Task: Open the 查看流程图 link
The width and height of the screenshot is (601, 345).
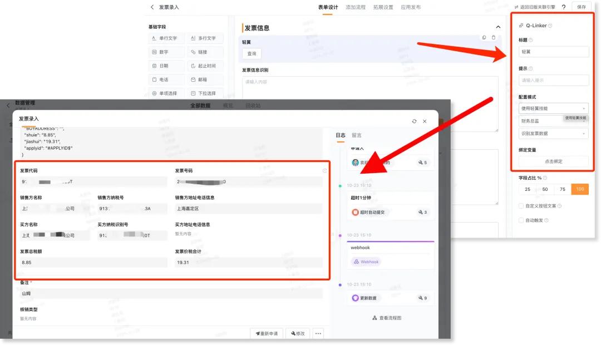Action: coord(387,318)
